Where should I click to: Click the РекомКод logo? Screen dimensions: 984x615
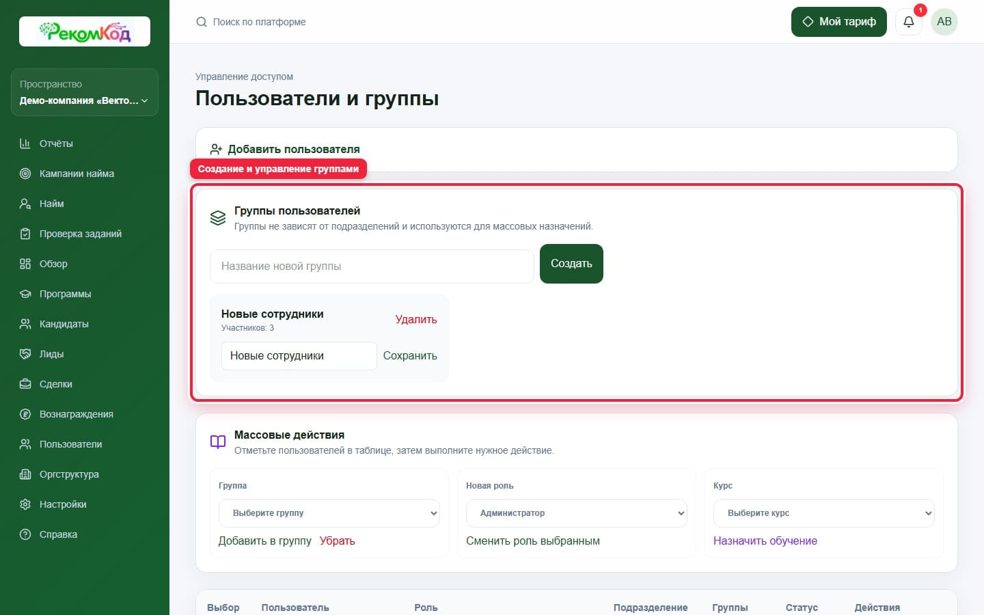(85, 31)
